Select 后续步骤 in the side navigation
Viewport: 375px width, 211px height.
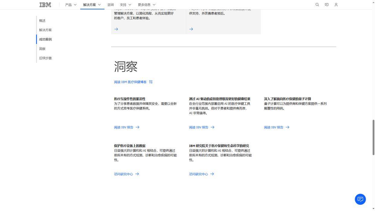[x=45, y=58]
